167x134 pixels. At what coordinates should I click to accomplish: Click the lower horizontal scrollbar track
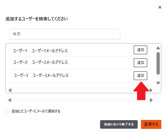(80, 100)
